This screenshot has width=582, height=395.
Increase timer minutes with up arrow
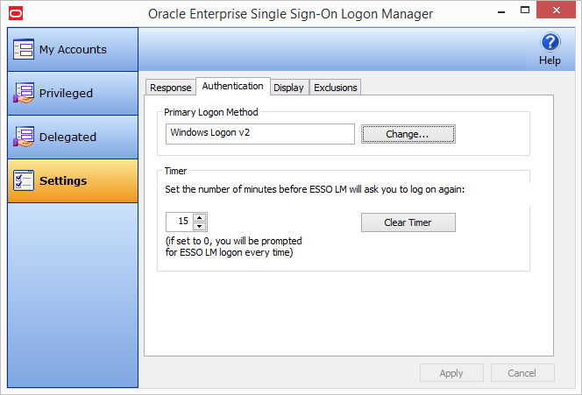click(x=199, y=218)
